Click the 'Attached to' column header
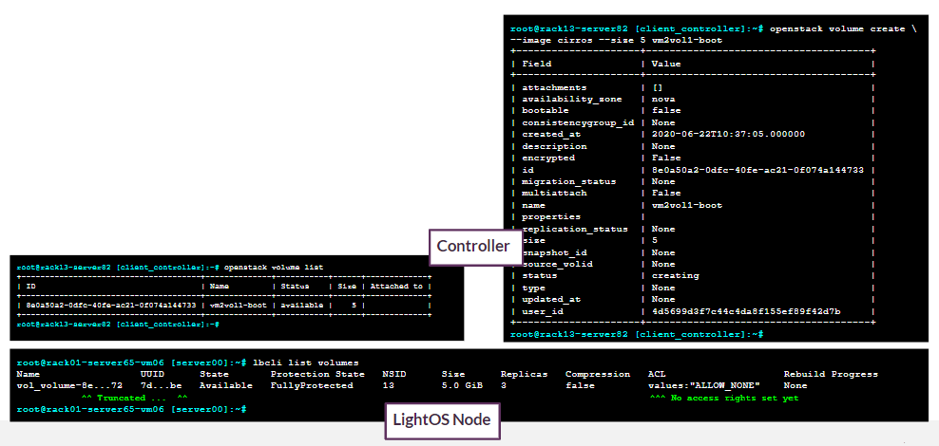The image size is (939, 446). (x=395, y=287)
